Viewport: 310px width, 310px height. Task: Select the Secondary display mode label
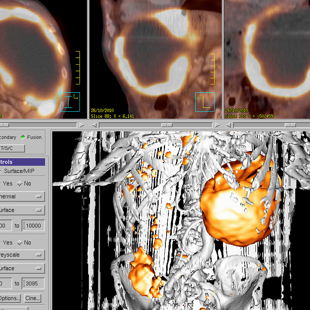[x=8, y=137]
